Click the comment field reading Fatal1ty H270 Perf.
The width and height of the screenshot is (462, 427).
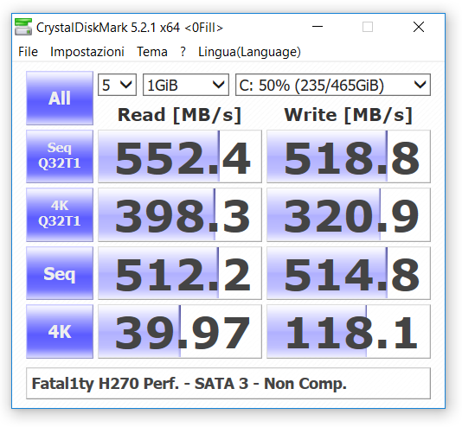228,384
